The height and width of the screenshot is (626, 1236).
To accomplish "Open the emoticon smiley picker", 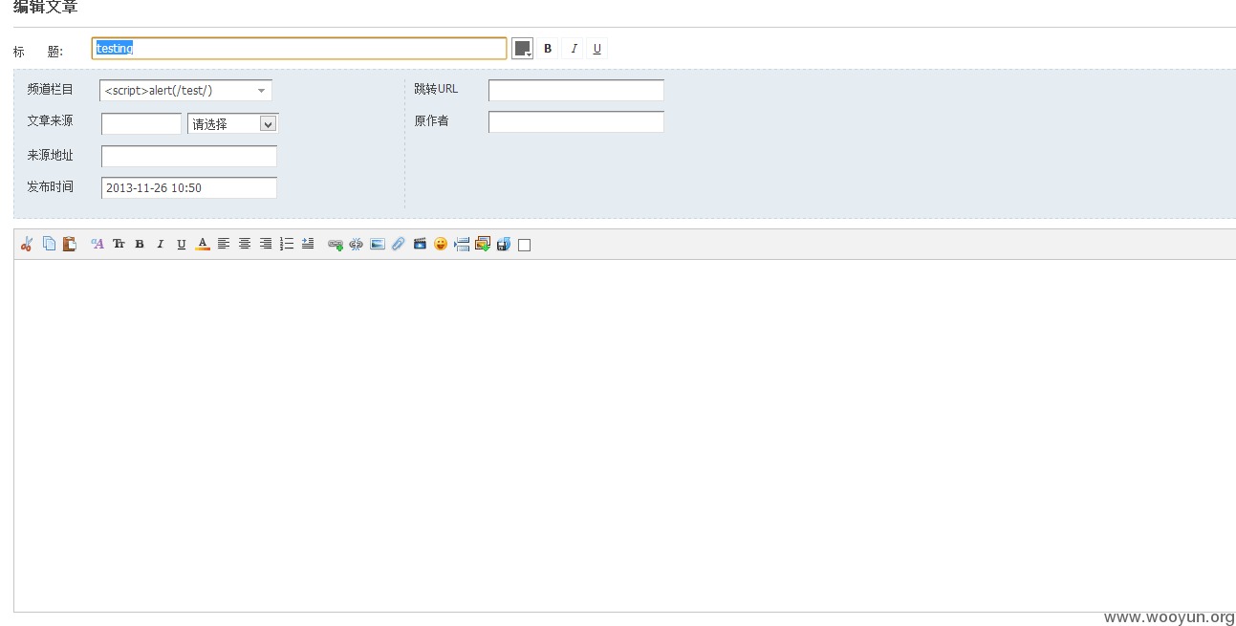I will coord(441,244).
